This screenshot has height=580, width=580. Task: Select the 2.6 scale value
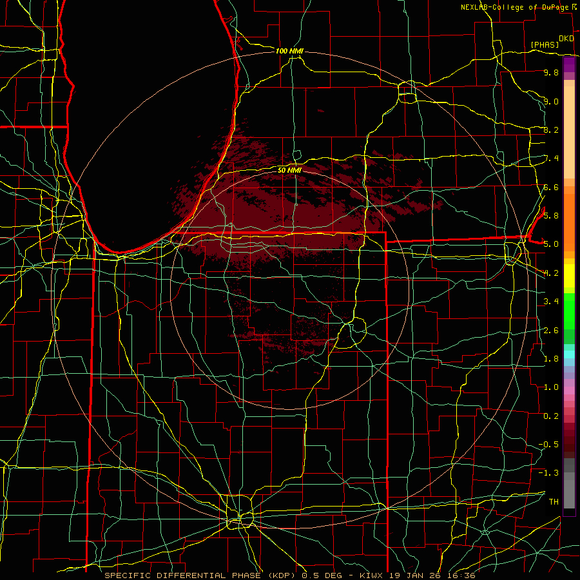pyautogui.click(x=551, y=330)
